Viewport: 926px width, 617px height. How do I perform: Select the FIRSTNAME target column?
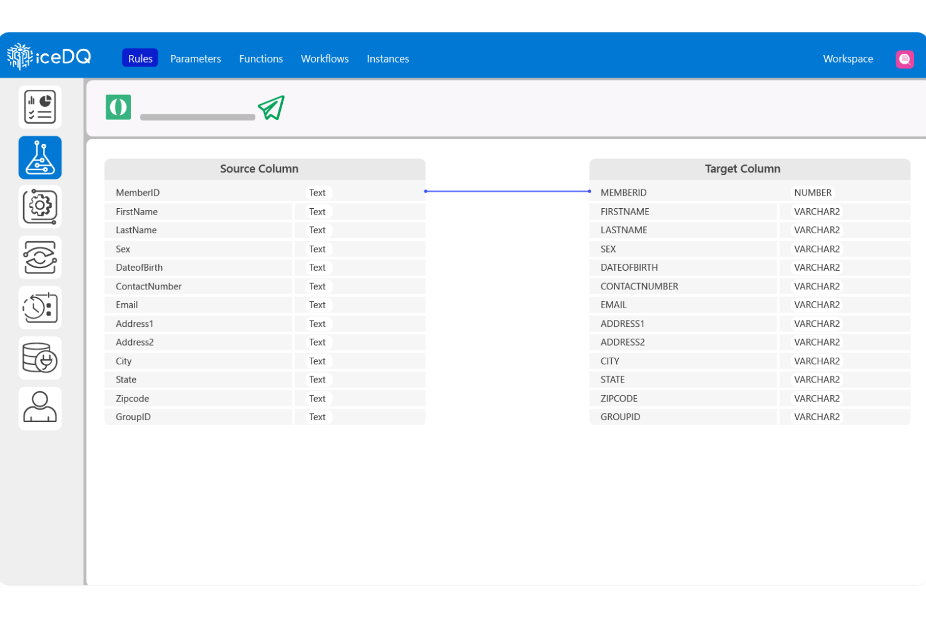click(x=683, y=211)
